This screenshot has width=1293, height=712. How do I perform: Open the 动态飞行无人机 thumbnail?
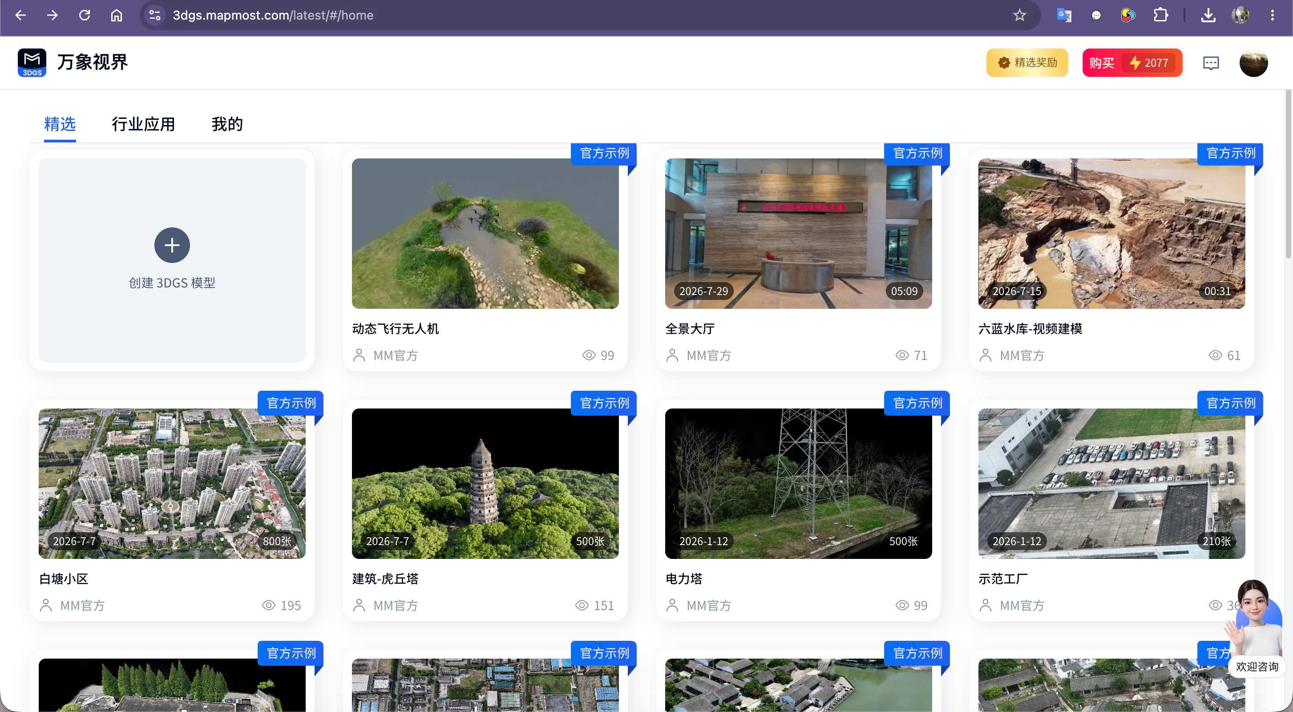tap(485, 234)
